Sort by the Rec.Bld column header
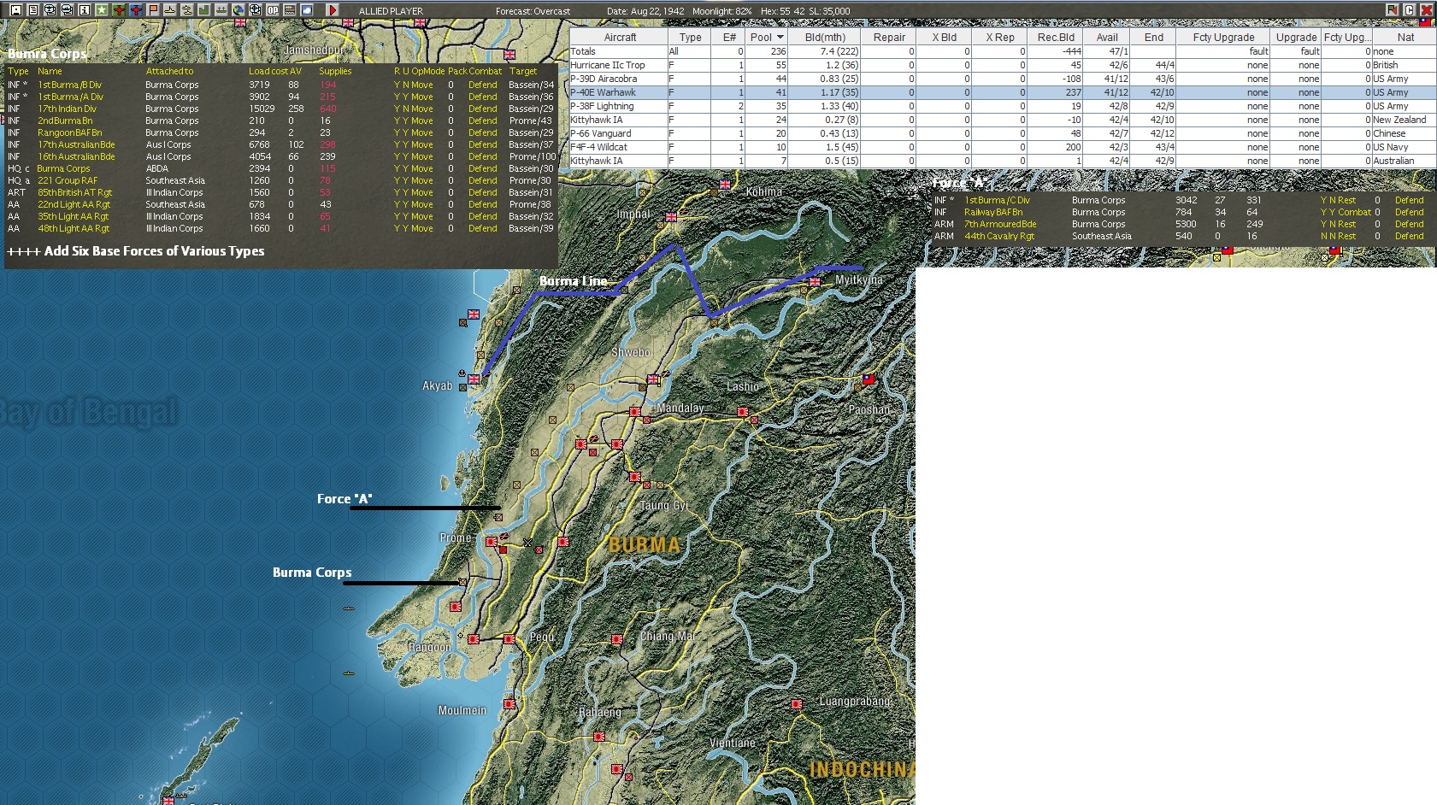This screenshot has height=805, width=1437. [x=1057, y=38]
